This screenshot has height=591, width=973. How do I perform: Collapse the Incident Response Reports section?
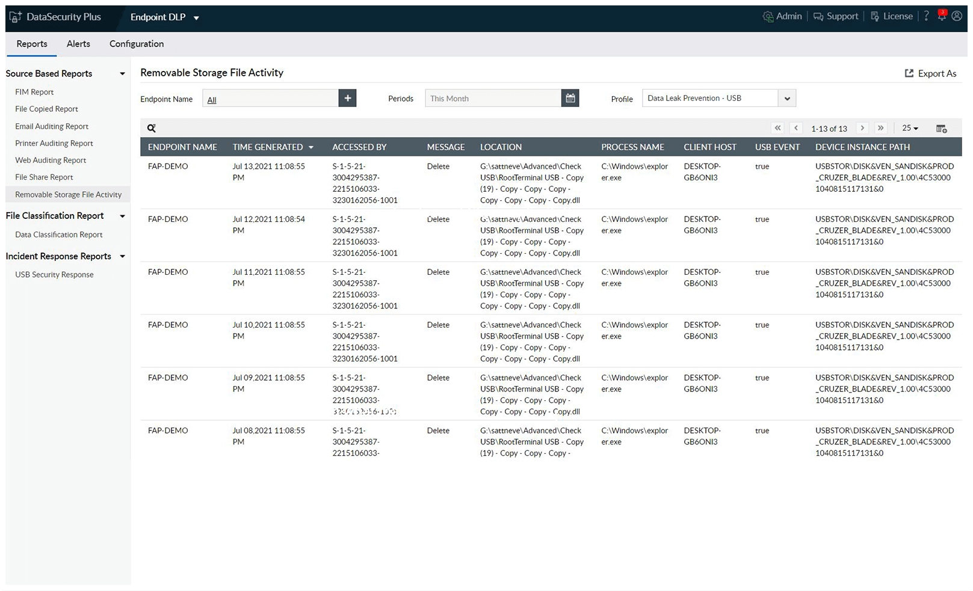pyautogui.click(x=123, y=256)
